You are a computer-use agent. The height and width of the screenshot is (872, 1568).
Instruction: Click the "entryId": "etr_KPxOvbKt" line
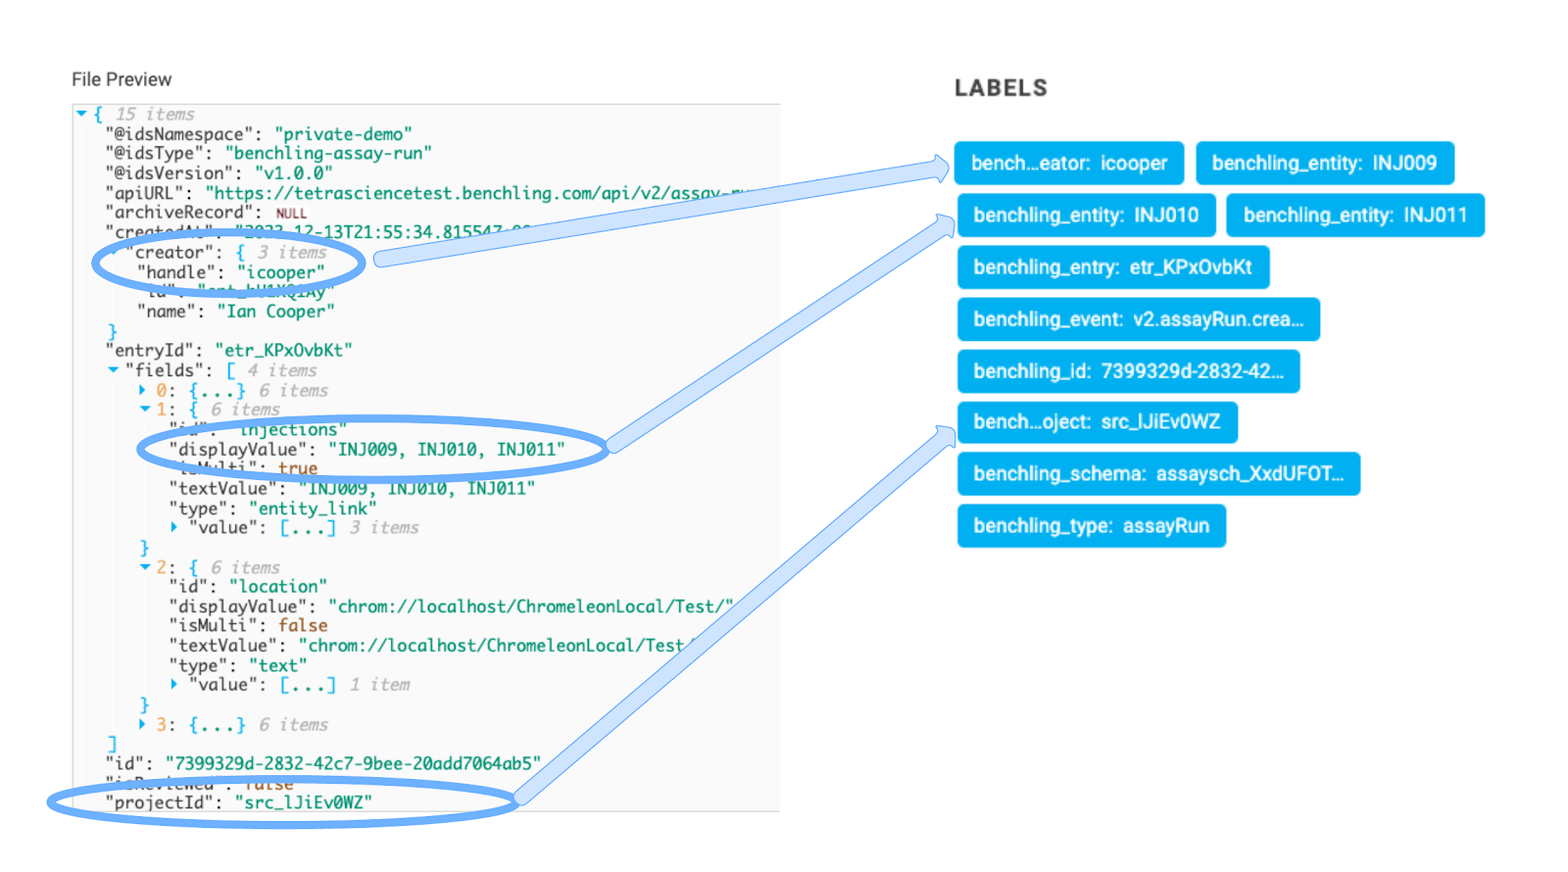tap(229, 351)
